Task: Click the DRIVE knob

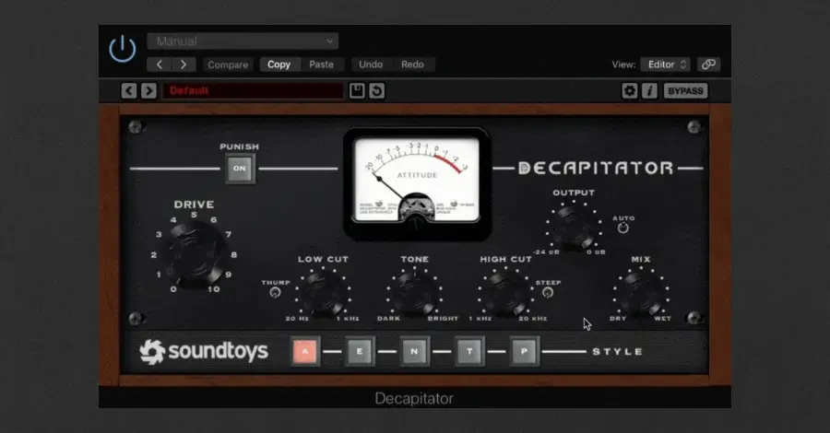Action: coord(195,253)
